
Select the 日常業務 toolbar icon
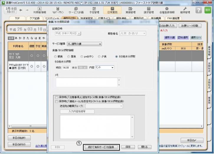112,10
